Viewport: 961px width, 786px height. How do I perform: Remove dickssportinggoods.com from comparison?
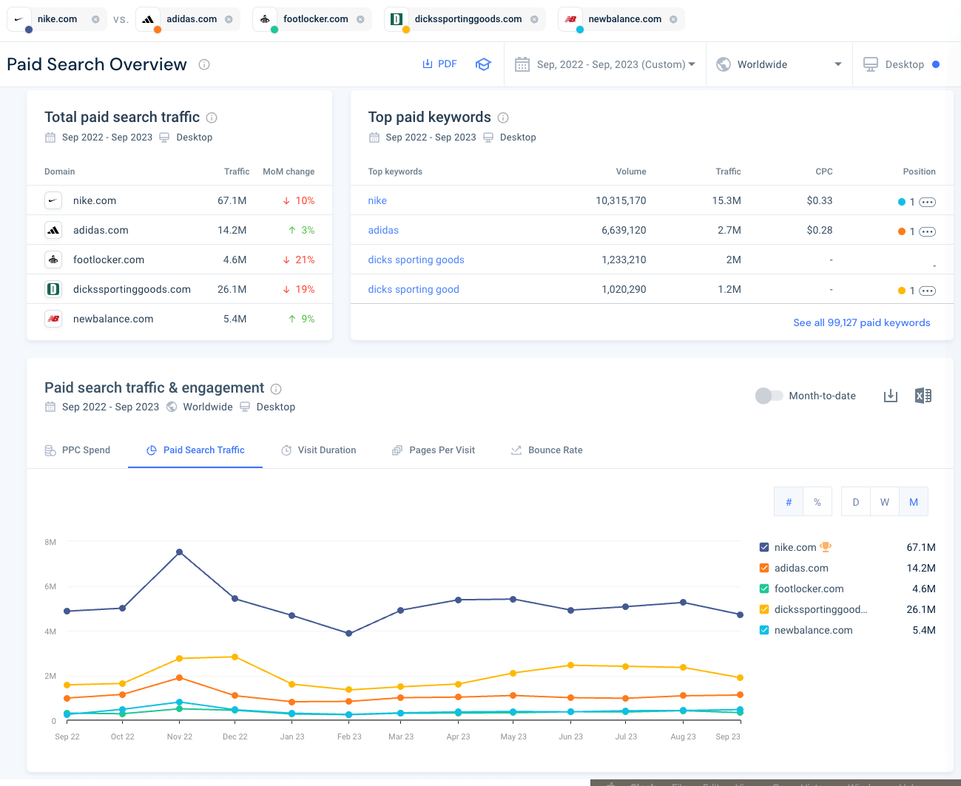534,20
